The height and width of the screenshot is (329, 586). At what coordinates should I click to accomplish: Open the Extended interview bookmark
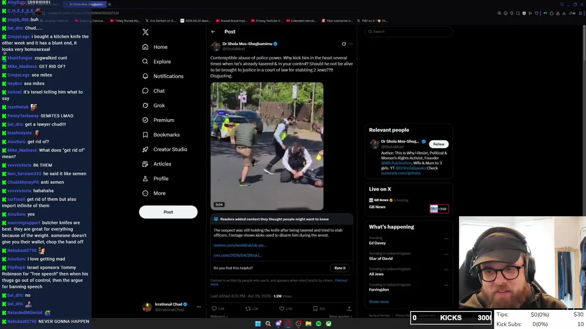click(x=302, y=21)
